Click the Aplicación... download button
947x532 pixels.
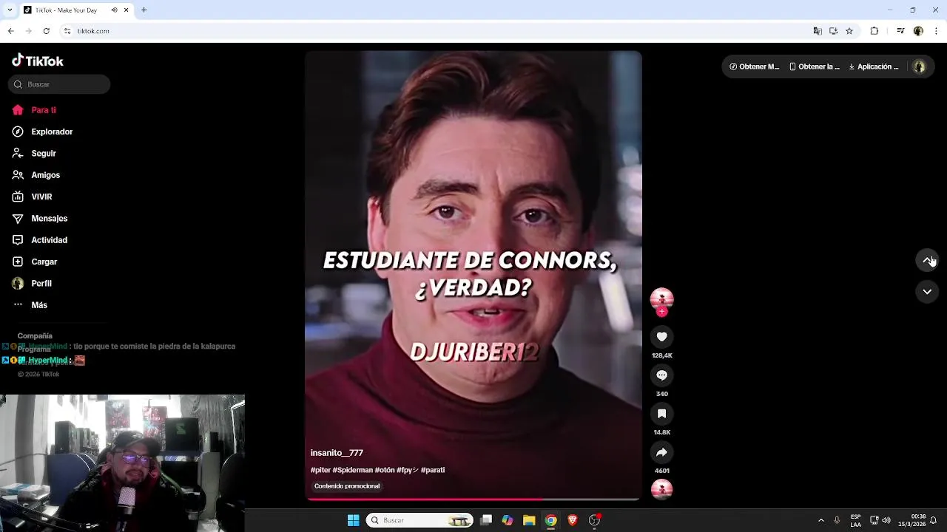click(874, 66)
